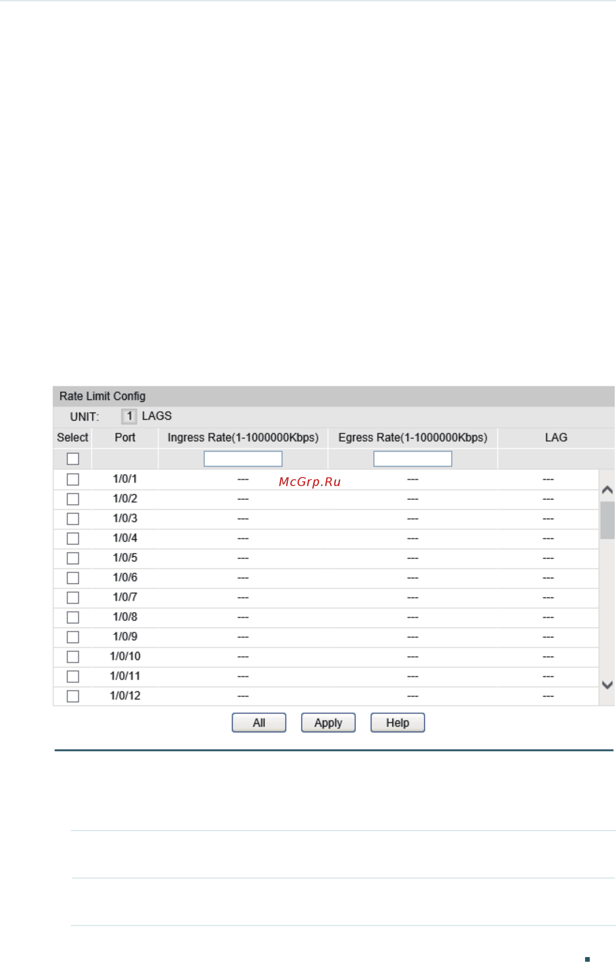Click the Select column header
Image resolution: width=616 pixels, height=963 pixels.
72,438
